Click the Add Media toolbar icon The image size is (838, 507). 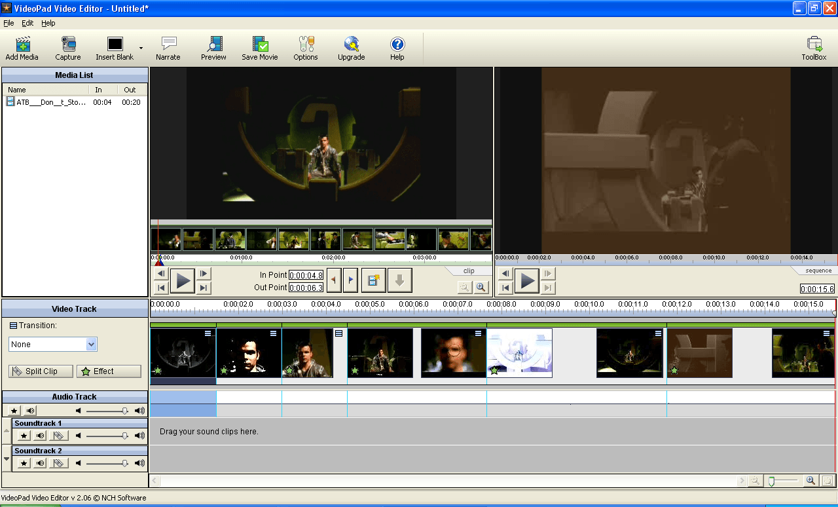pyautogui.click(x=22, y=48)
